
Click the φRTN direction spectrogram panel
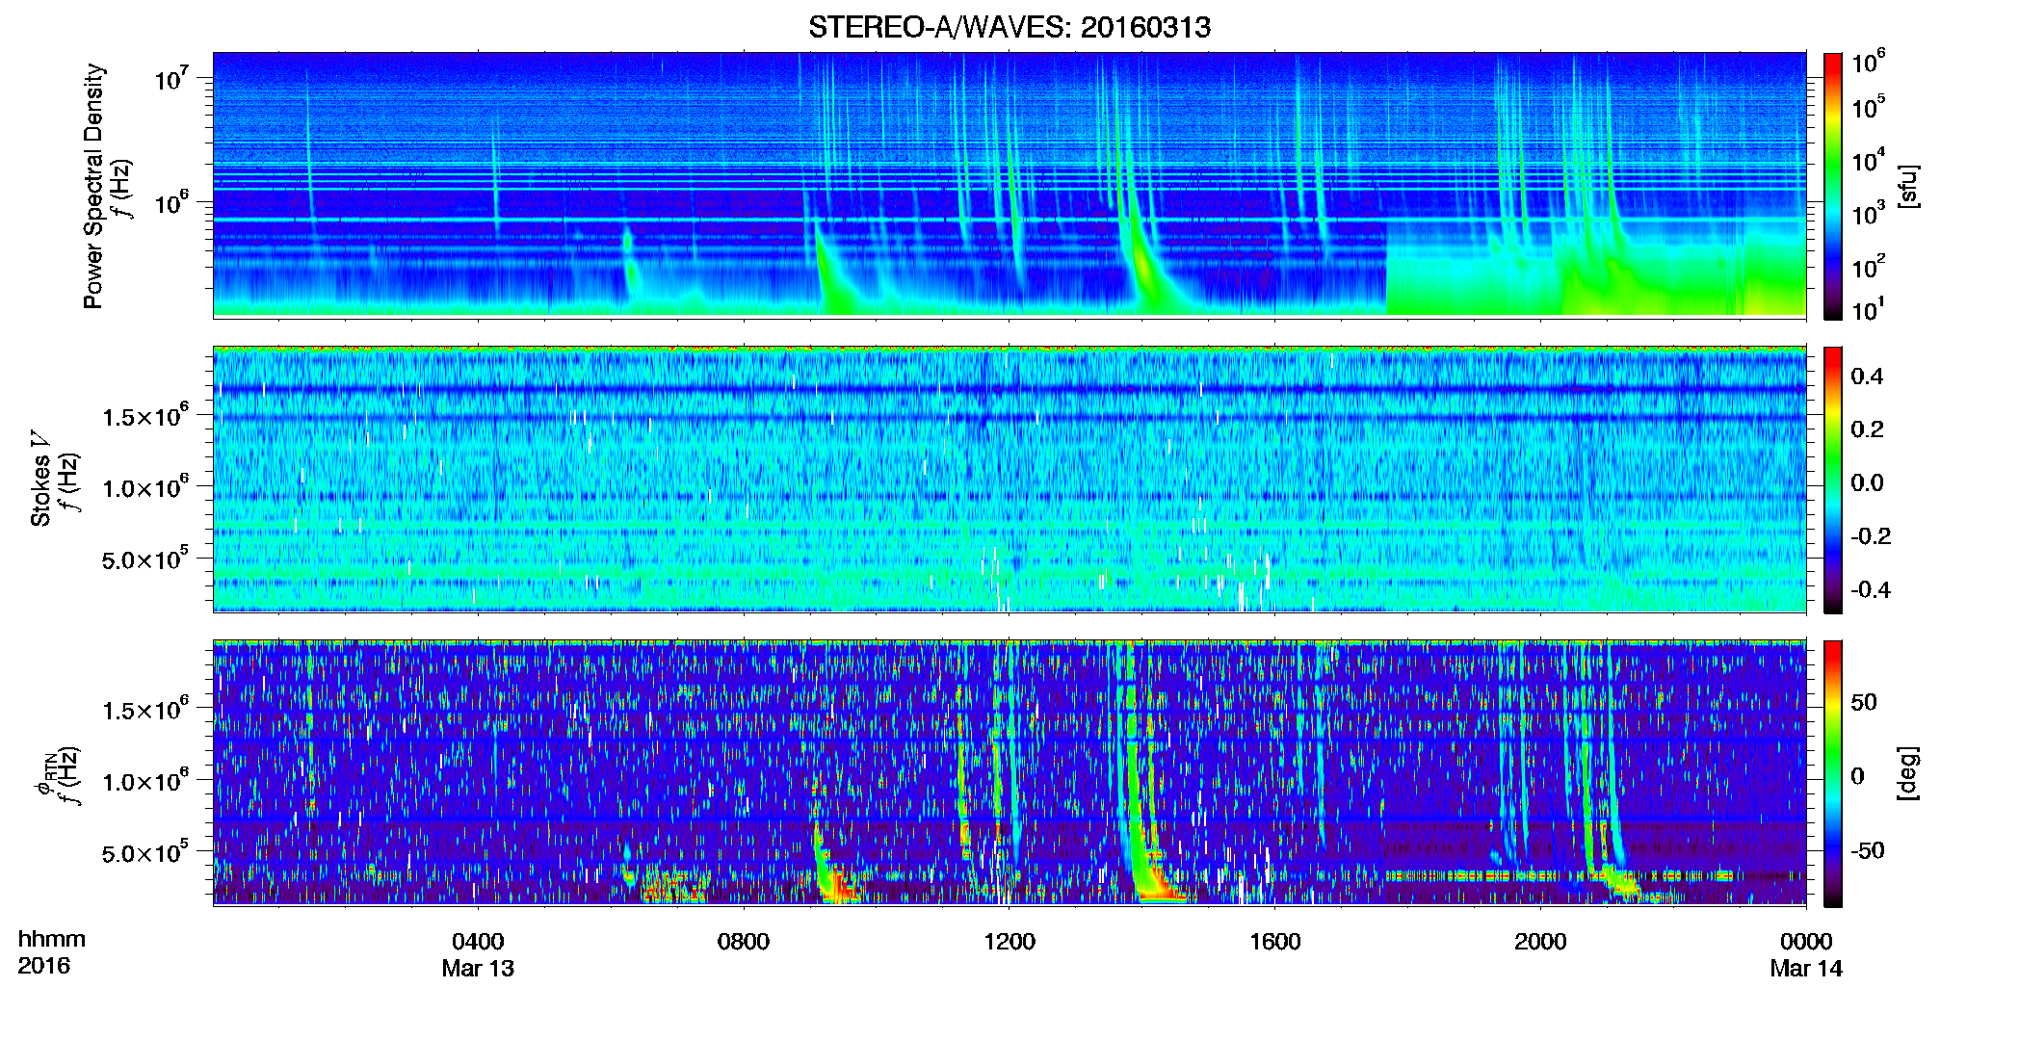click(x=1009, y=772)
